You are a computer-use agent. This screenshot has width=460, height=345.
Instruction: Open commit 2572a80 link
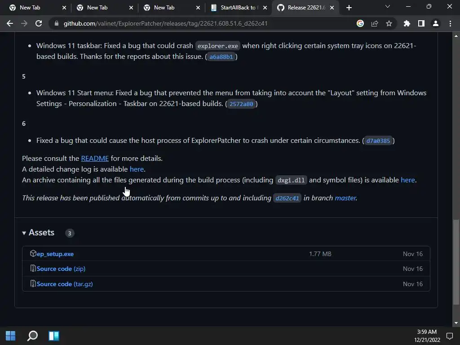241,104
